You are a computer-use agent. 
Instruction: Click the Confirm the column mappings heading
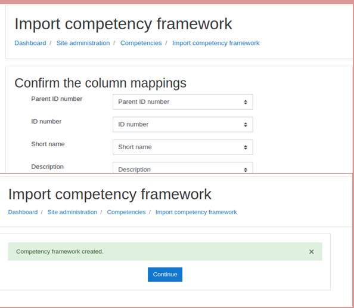(101, 83)
